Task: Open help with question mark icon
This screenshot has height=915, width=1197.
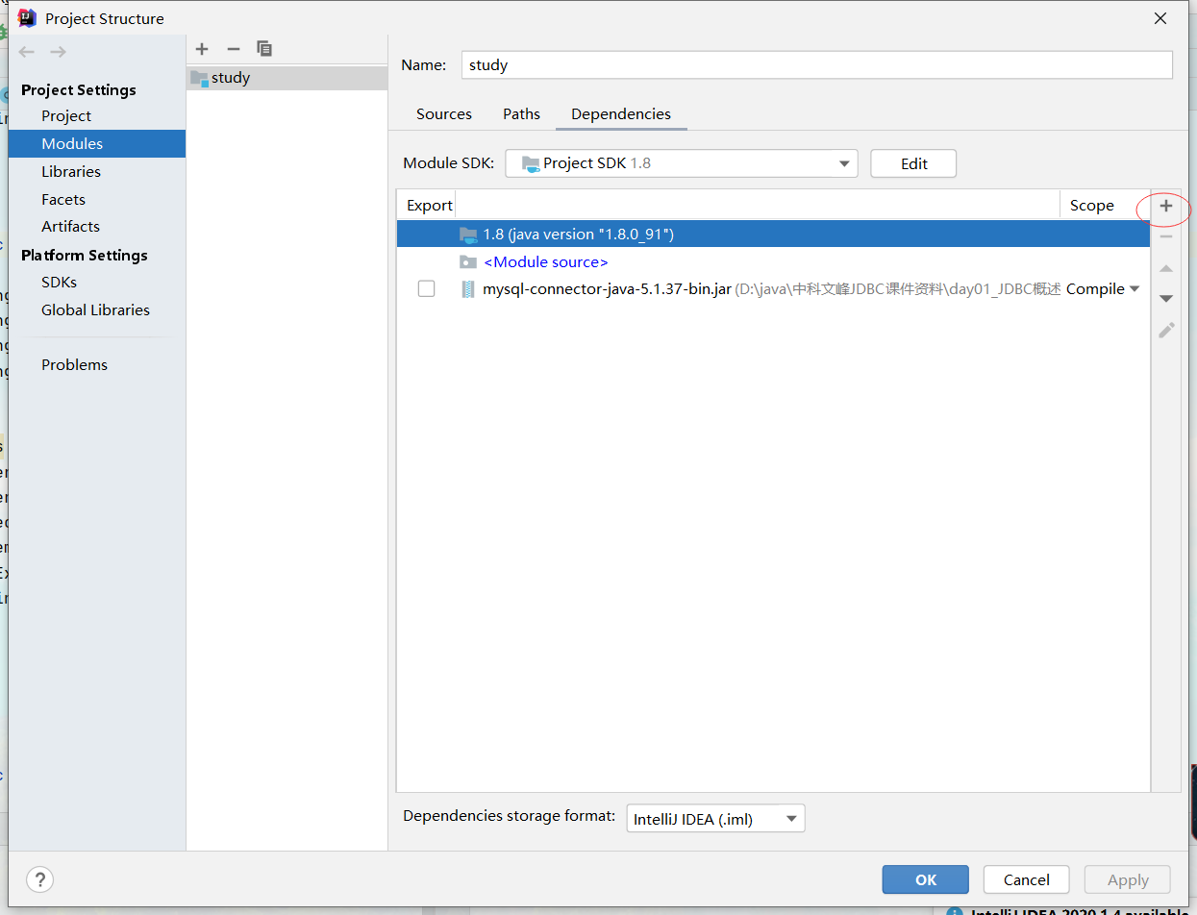Action: click(x=39, y=878)
